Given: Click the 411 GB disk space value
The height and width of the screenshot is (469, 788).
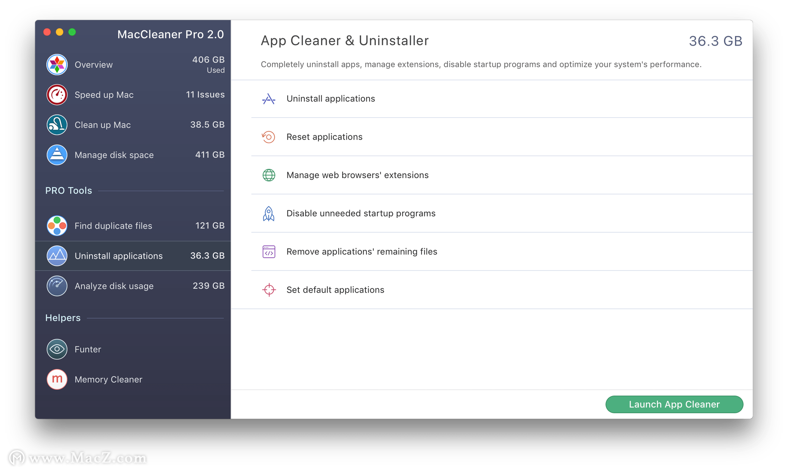Looking at the screenshot, I should point(210,155).
